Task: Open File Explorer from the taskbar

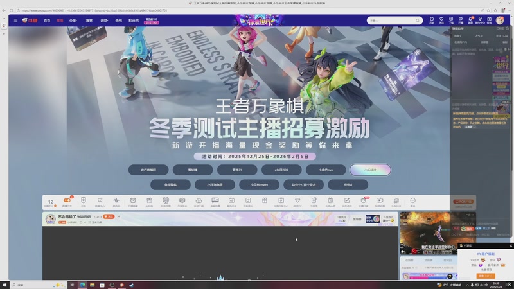Action: click(x=92, y=285)
